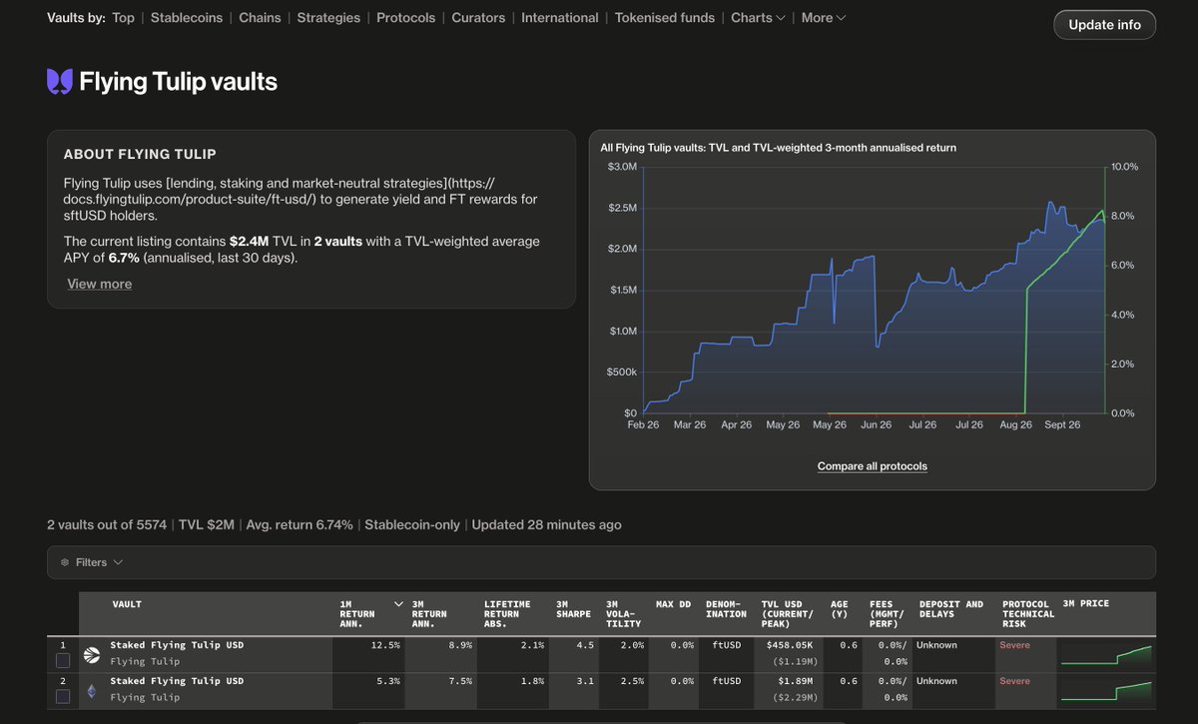
Task: Navigate to International vaults
Action: point(560,18)
